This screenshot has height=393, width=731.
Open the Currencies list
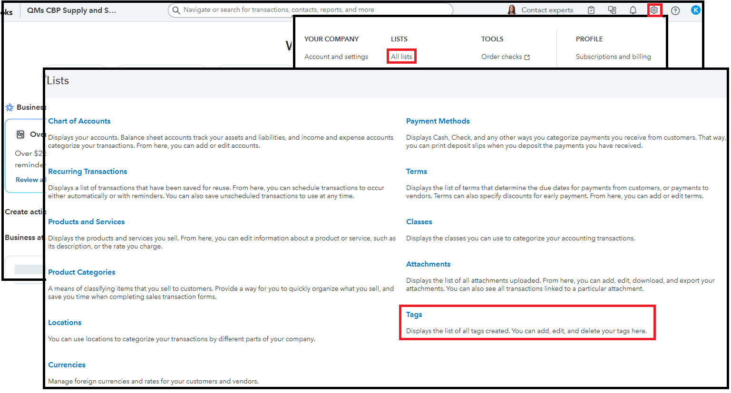pos(67,365)
